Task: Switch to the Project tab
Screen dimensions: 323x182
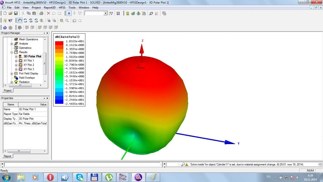Action: pyautogui.click(x=7, y=90)
